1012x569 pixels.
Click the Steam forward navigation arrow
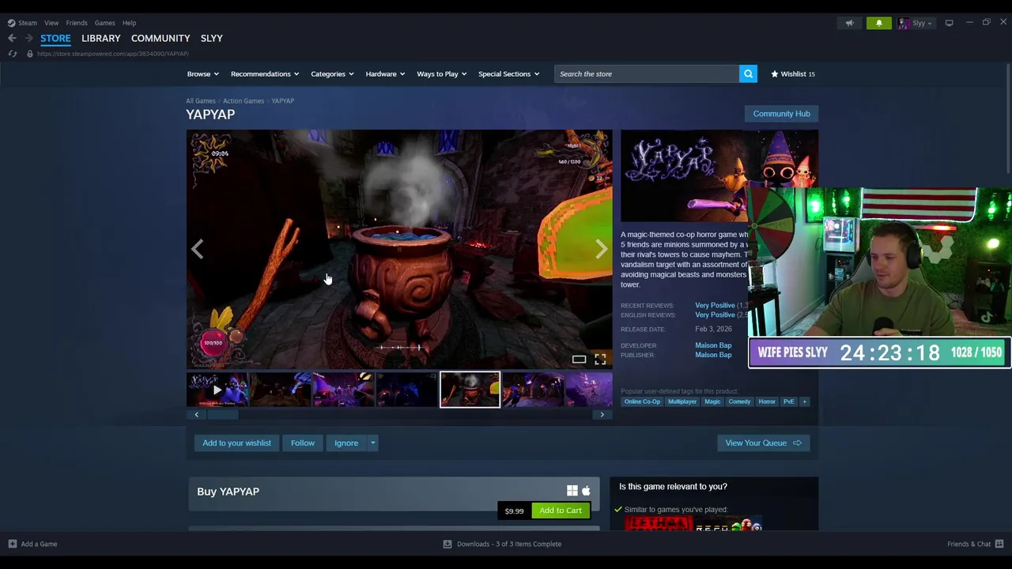pos(28,38)
